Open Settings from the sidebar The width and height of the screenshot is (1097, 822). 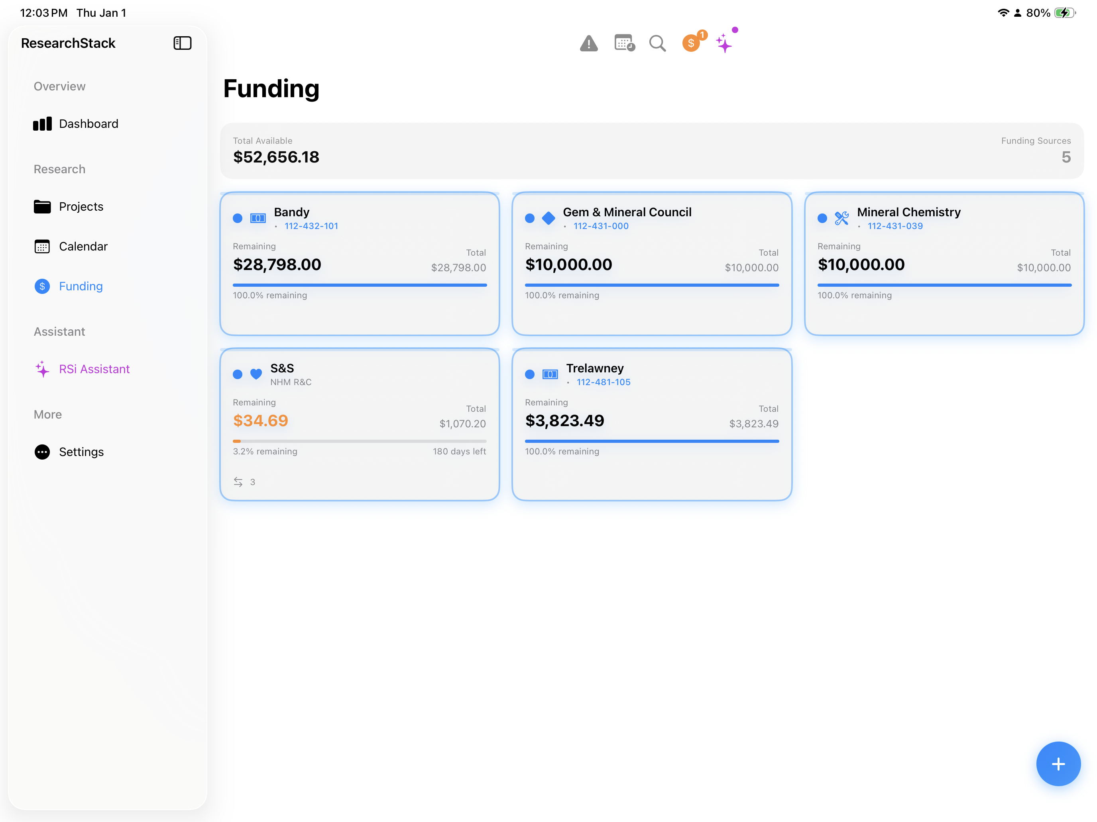coord(81,451)
